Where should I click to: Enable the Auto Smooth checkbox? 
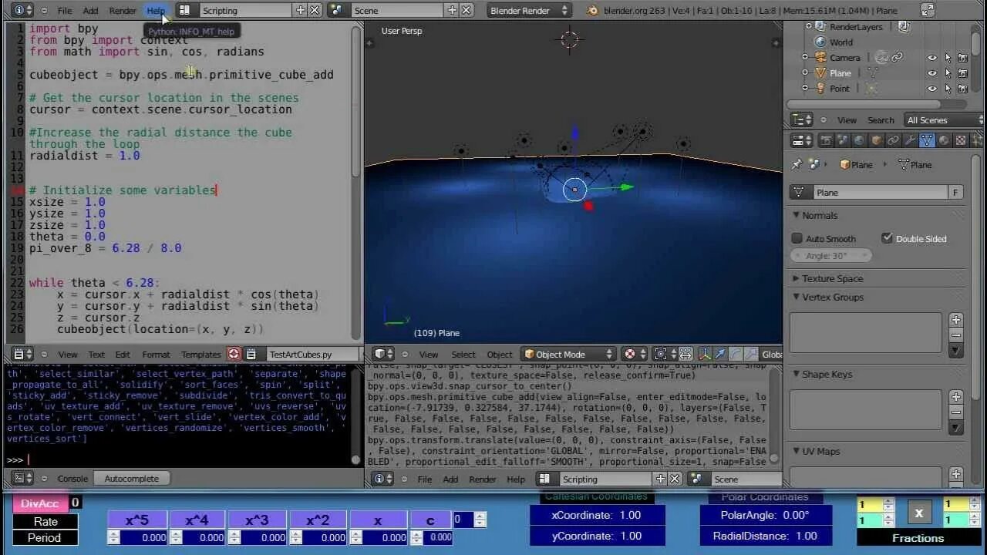pyautogui.click(x=797, y=238)
